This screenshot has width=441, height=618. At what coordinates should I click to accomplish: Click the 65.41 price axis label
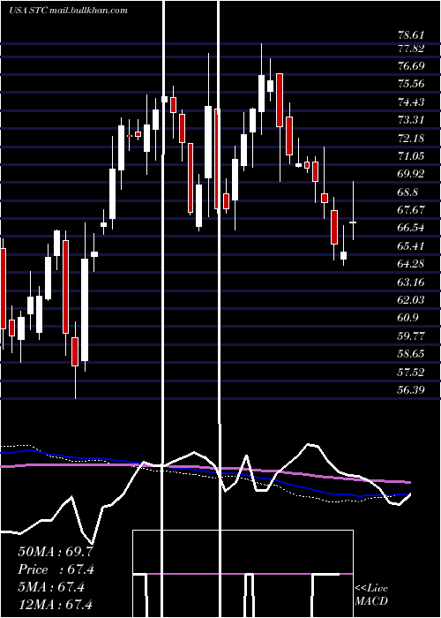411,246
